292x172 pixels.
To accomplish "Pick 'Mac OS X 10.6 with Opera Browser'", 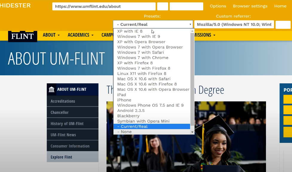I will (x=152, y=89).
